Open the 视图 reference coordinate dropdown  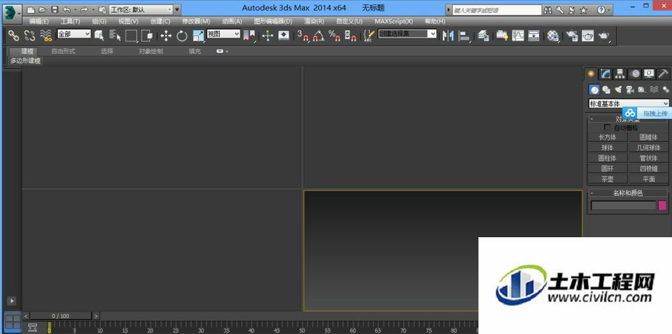224,34
